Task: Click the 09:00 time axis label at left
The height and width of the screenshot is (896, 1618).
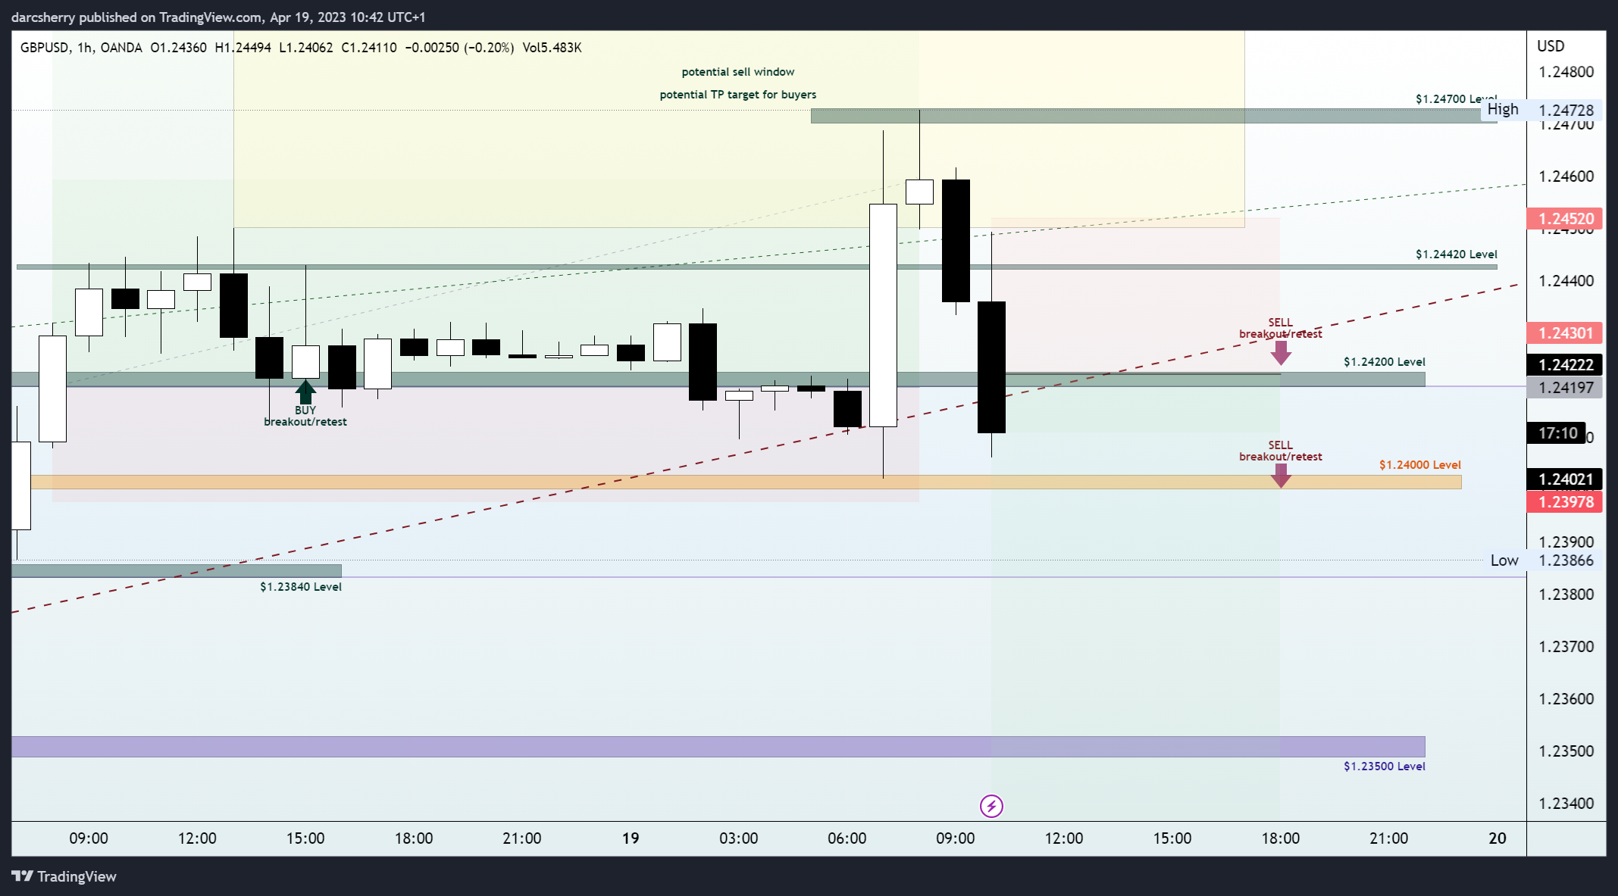Action: click(x=89, y=838)
